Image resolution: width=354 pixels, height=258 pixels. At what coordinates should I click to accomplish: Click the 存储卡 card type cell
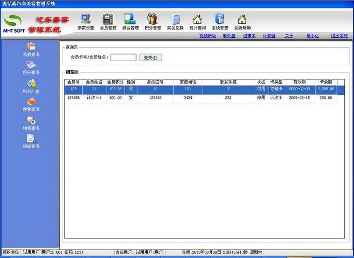tap(276, 89)
